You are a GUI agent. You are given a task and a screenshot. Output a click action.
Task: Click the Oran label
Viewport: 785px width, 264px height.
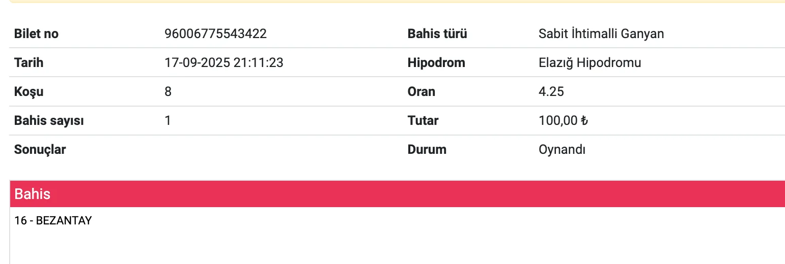422,92
